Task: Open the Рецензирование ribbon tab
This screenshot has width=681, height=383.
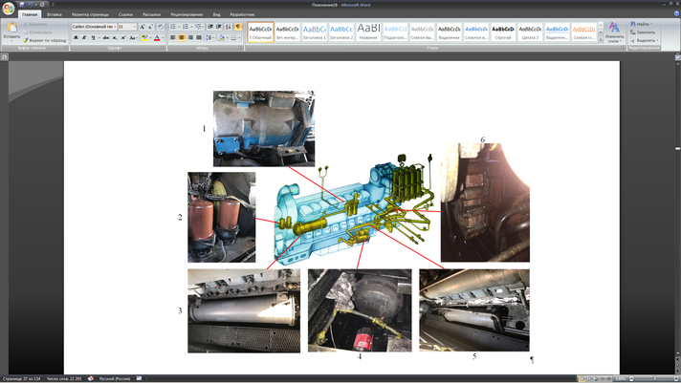Action: [x=187, y=15]
